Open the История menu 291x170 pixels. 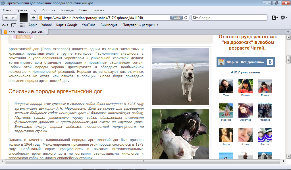[x=48, y=10]
